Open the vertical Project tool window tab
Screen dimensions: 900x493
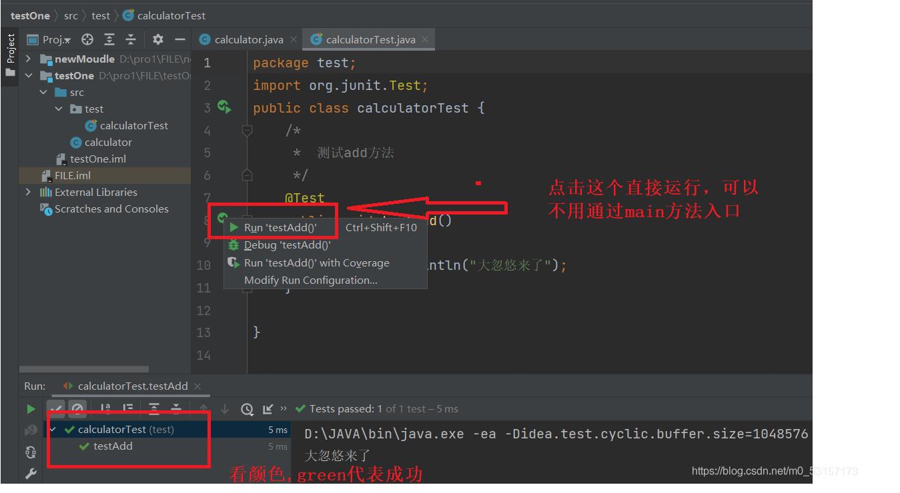10,55
